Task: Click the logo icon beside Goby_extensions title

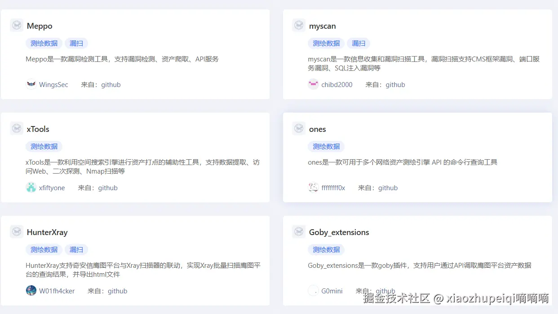Action: tap(299, 231)
